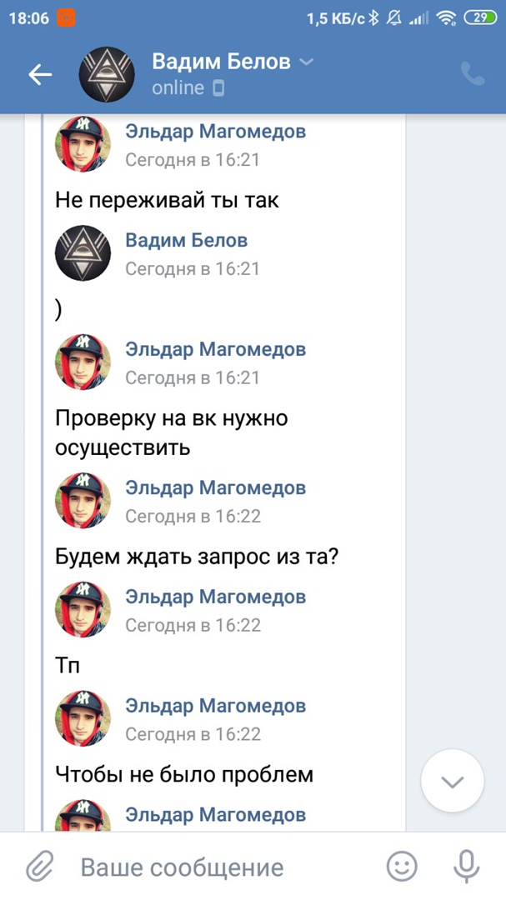Tap the orange notification icon in status bar
506x900 pixels.
(x=67, y=17)
